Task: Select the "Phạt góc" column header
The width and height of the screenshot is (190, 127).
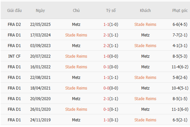Action: coord(180,11)
